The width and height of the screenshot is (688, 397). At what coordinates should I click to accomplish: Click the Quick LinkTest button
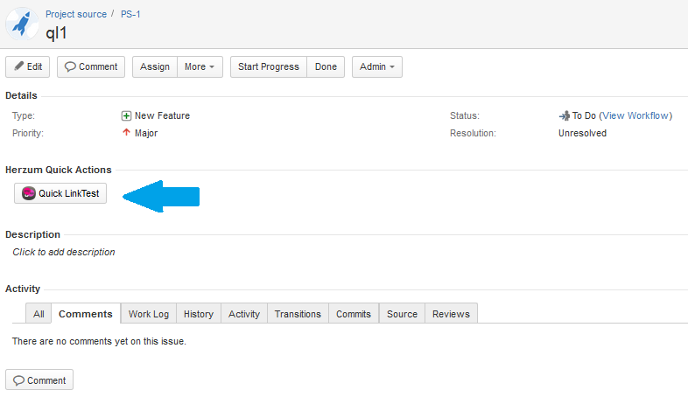(60, 193)
